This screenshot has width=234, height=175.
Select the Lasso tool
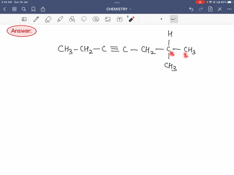pos(84,19)
